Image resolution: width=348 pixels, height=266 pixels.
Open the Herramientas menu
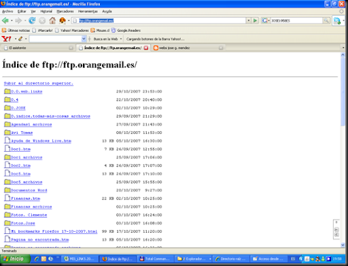click(88, 12)
